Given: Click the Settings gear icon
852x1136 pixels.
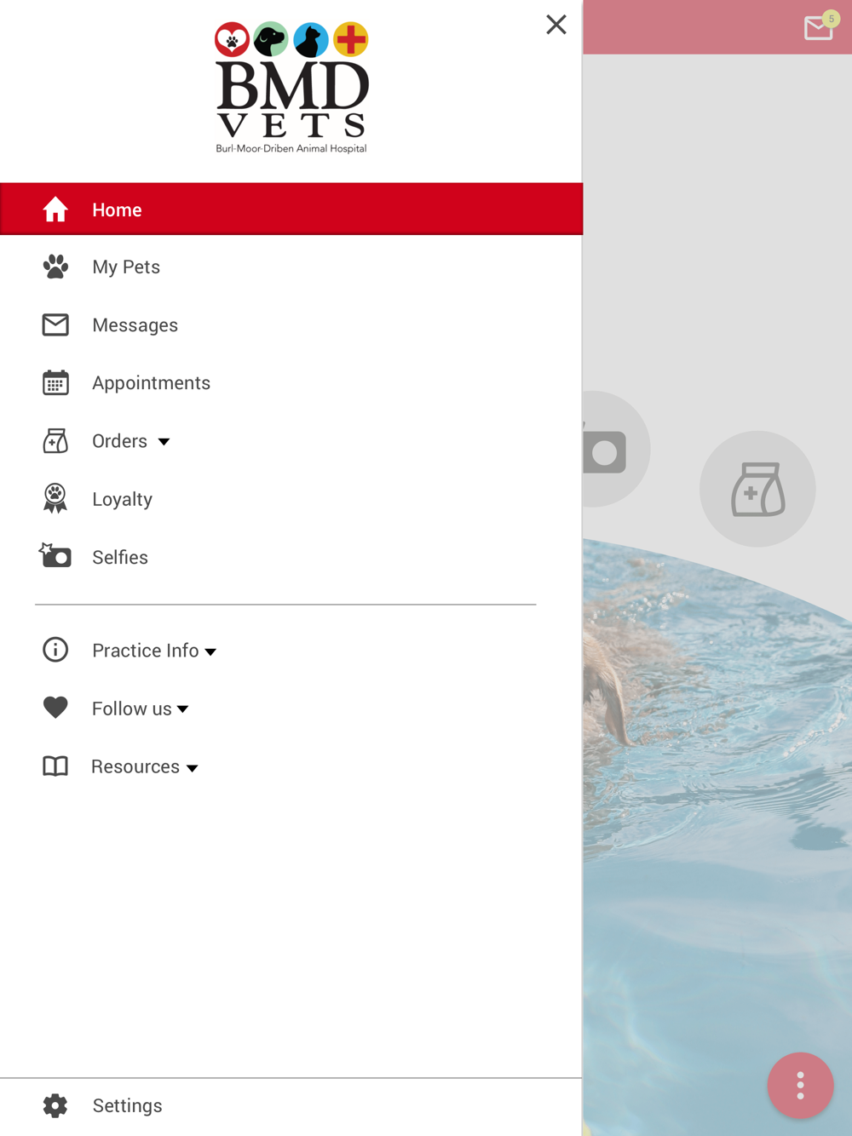Looking at the screenshot, I should click(55, 1105).
